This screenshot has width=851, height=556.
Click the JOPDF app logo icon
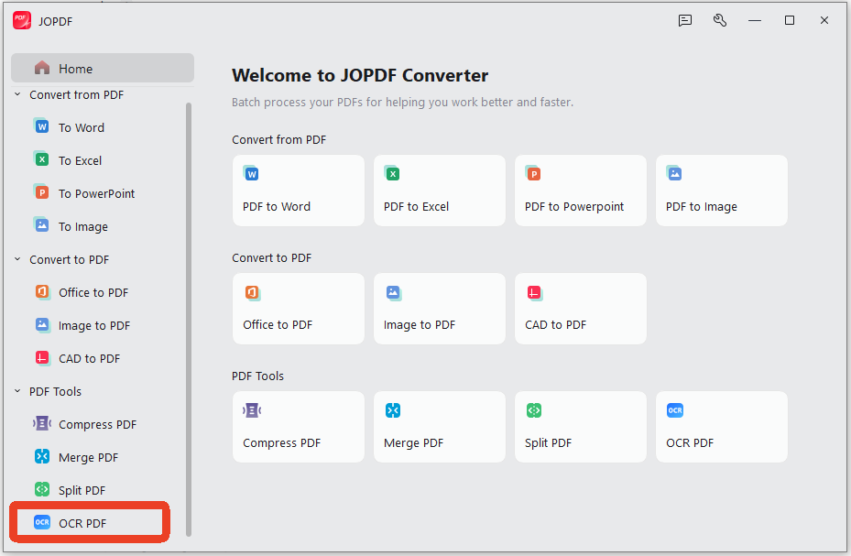click(x=22, y=21)
